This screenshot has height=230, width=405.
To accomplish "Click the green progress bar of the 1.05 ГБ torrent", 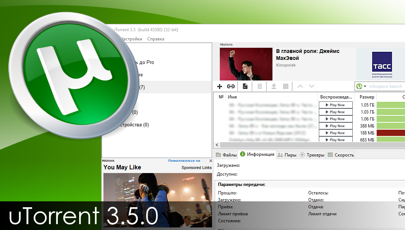I will coord(391,105).
